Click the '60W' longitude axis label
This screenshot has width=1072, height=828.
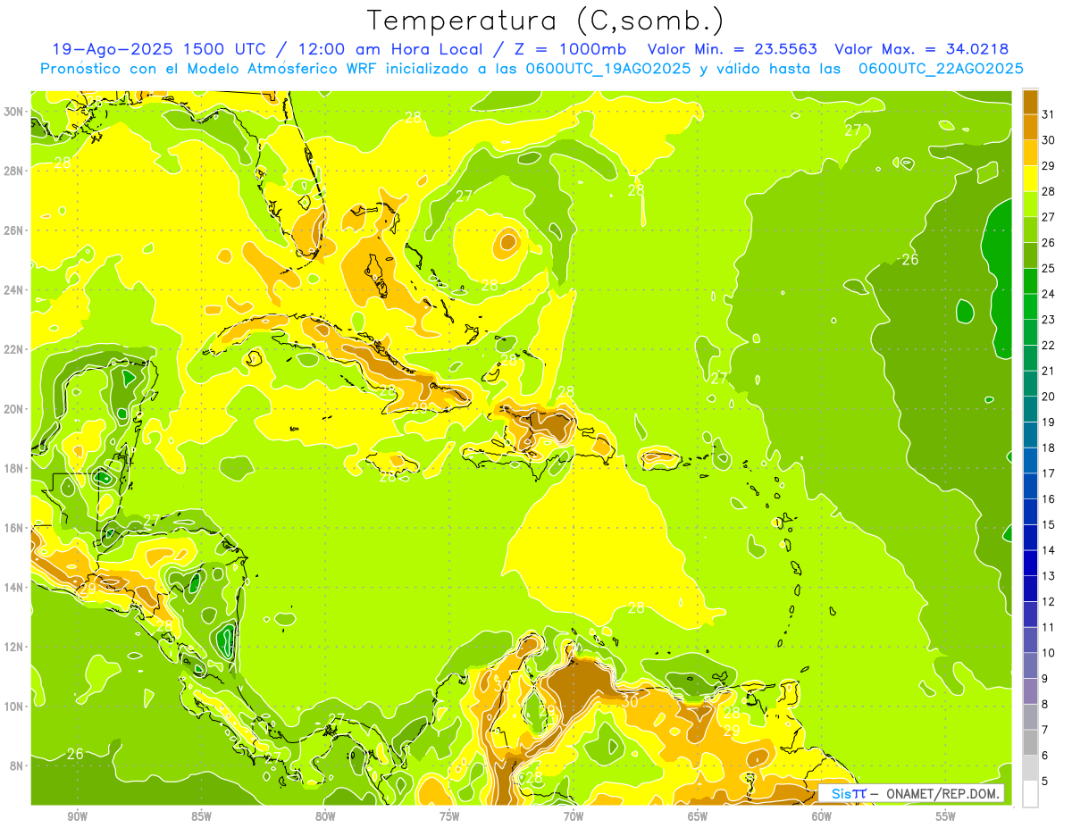(822, 816)
